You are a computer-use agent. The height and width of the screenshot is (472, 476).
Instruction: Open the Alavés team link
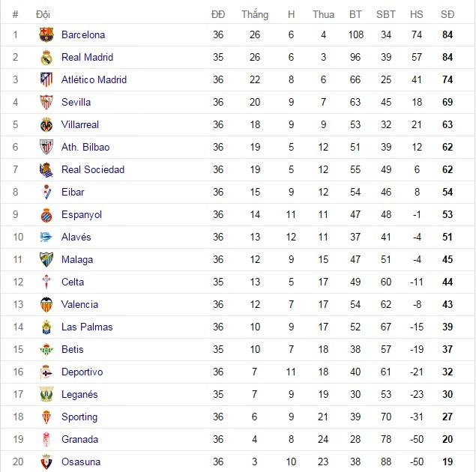coord(76,237)
